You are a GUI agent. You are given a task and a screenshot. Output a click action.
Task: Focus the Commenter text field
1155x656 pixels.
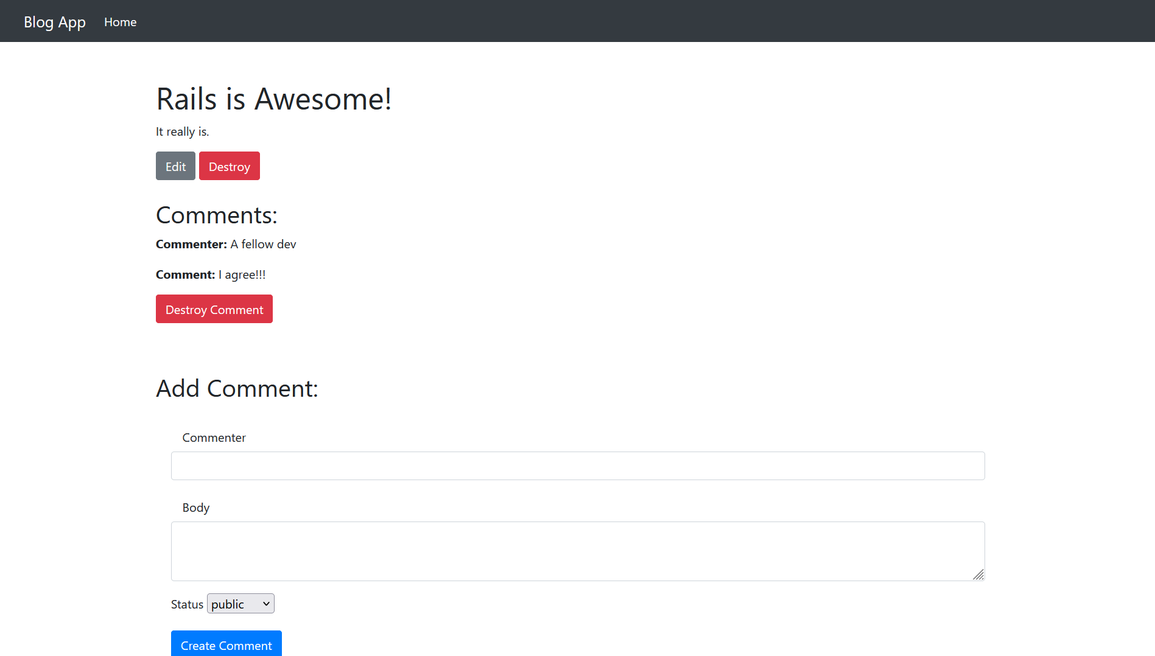coord(577,466)
